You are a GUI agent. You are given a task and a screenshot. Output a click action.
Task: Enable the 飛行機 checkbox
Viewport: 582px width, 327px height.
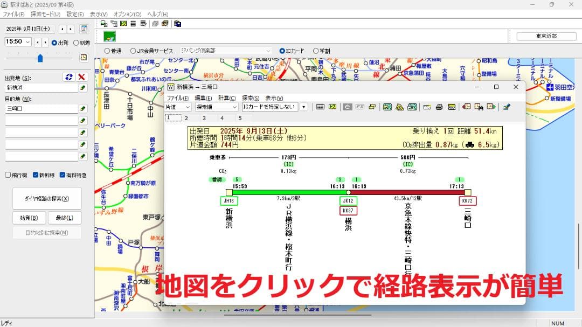[8, 175]
